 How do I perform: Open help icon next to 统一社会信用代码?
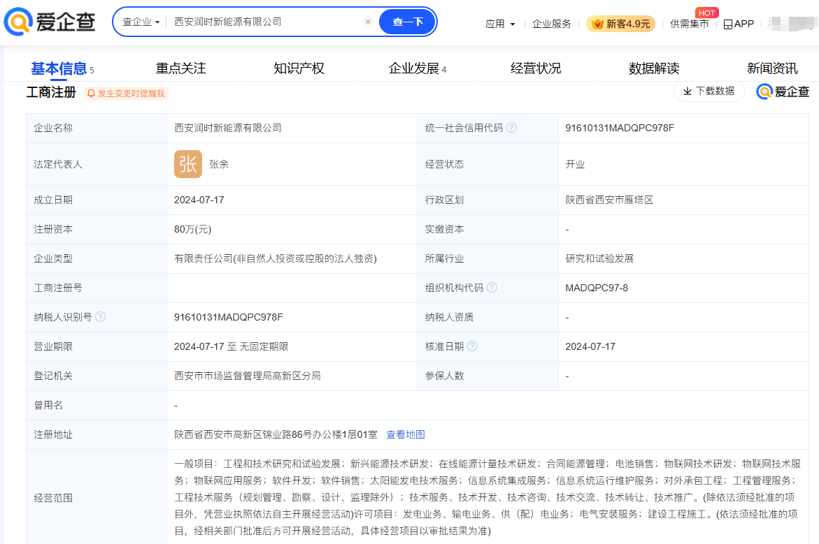pyautogui.click(x=511, y=128)
